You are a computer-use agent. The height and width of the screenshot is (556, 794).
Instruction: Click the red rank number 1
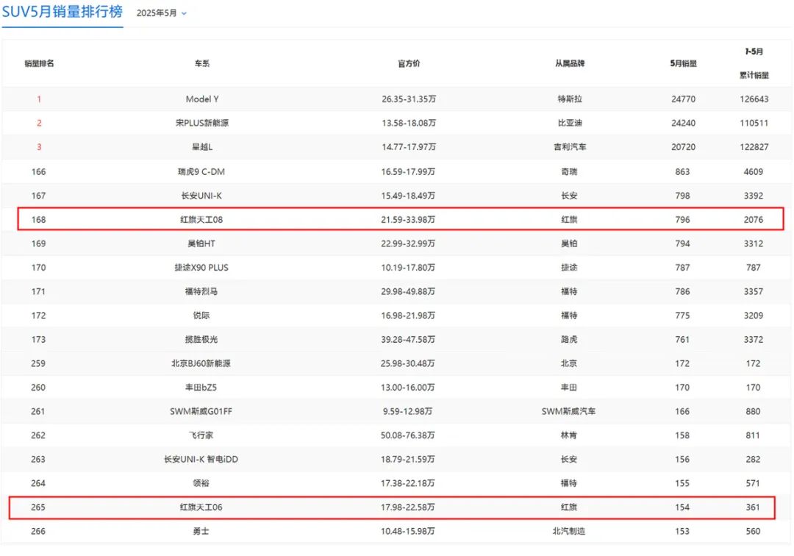pyautogui.click(x=39, y=99)
